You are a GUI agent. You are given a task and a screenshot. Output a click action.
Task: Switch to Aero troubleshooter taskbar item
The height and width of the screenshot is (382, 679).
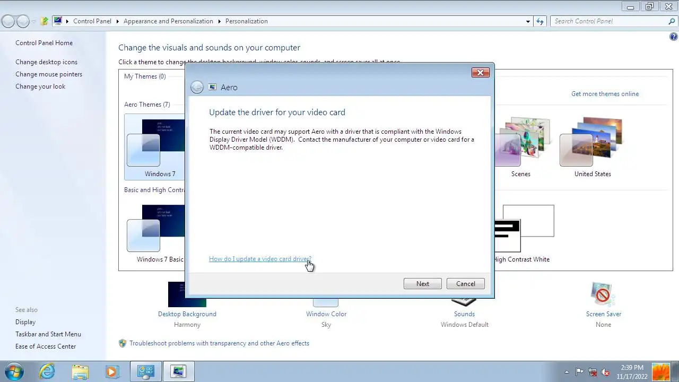click(x=178, y=371)
